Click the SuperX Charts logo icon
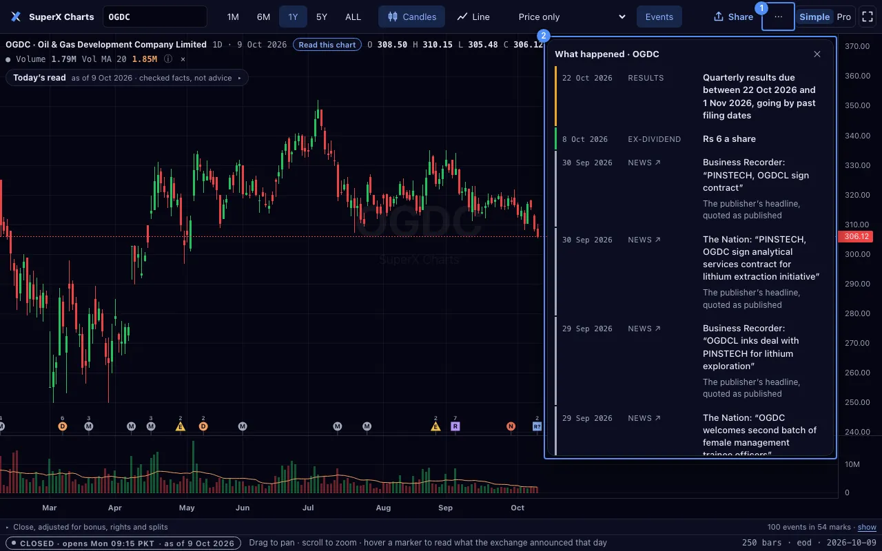The width and height of the screenshot is (882, 551). [x=16, y=17]
